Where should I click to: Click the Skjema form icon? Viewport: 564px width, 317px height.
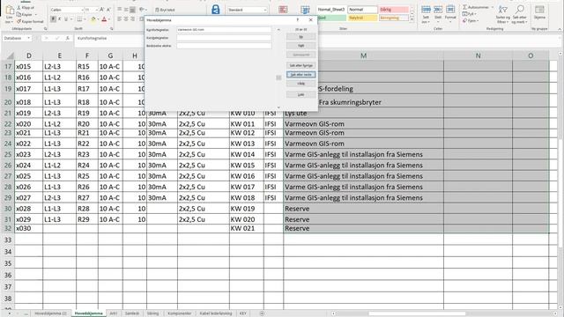(x=539, y=10)
